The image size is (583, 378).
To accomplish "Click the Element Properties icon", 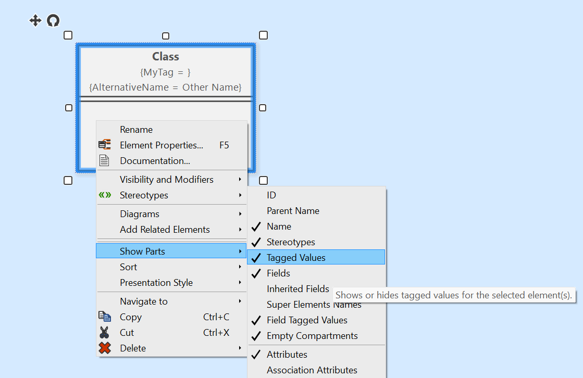I will point(105,145).
